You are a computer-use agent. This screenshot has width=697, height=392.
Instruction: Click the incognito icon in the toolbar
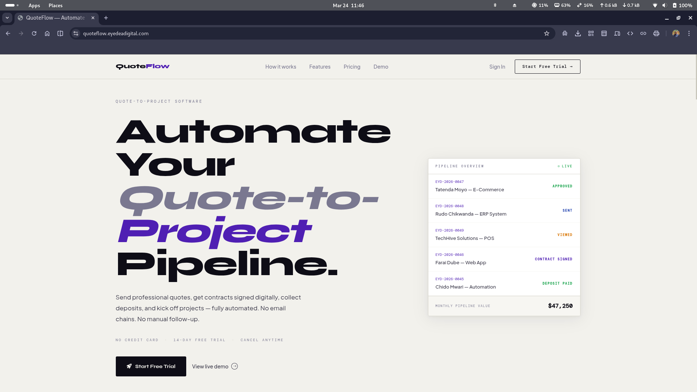point(565,33)
